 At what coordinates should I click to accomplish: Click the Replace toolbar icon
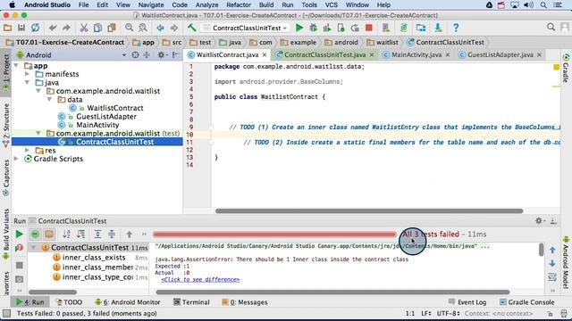143,28
